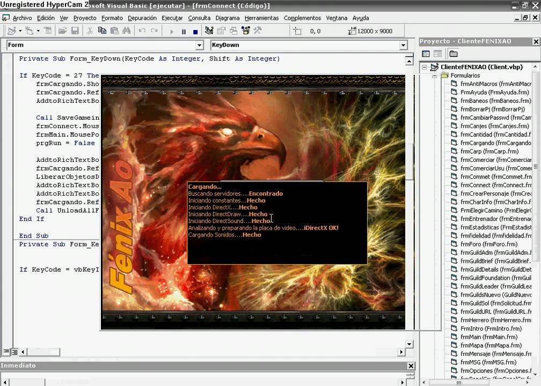Click code window vertical scrollbar down arrow
541x386 pixels.
pyautogui.click(x=409, y=344)
